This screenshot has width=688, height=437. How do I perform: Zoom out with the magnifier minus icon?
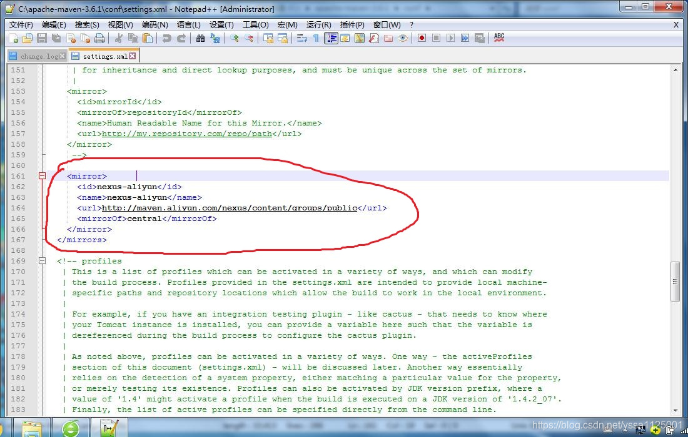point(248,39)
